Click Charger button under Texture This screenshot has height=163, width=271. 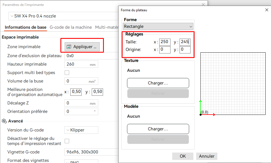click(x=158, y=83)
